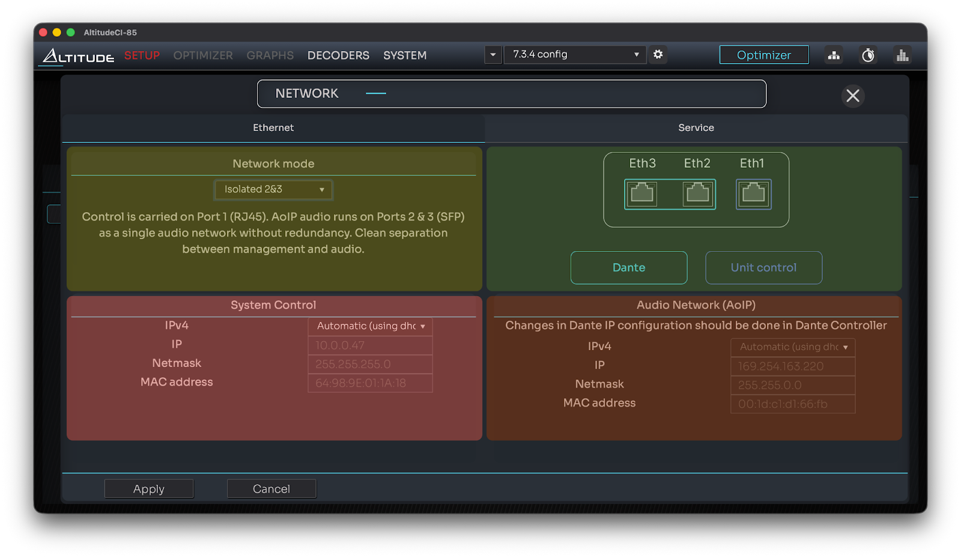This screenshot has height=558, width=961.
Task: Open the SYSTEM menu
Action: coord(405,55)
